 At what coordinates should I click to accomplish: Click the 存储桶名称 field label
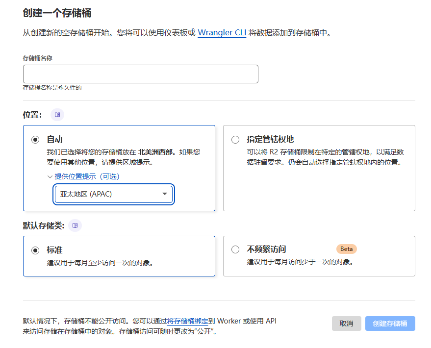click(38, 58)
